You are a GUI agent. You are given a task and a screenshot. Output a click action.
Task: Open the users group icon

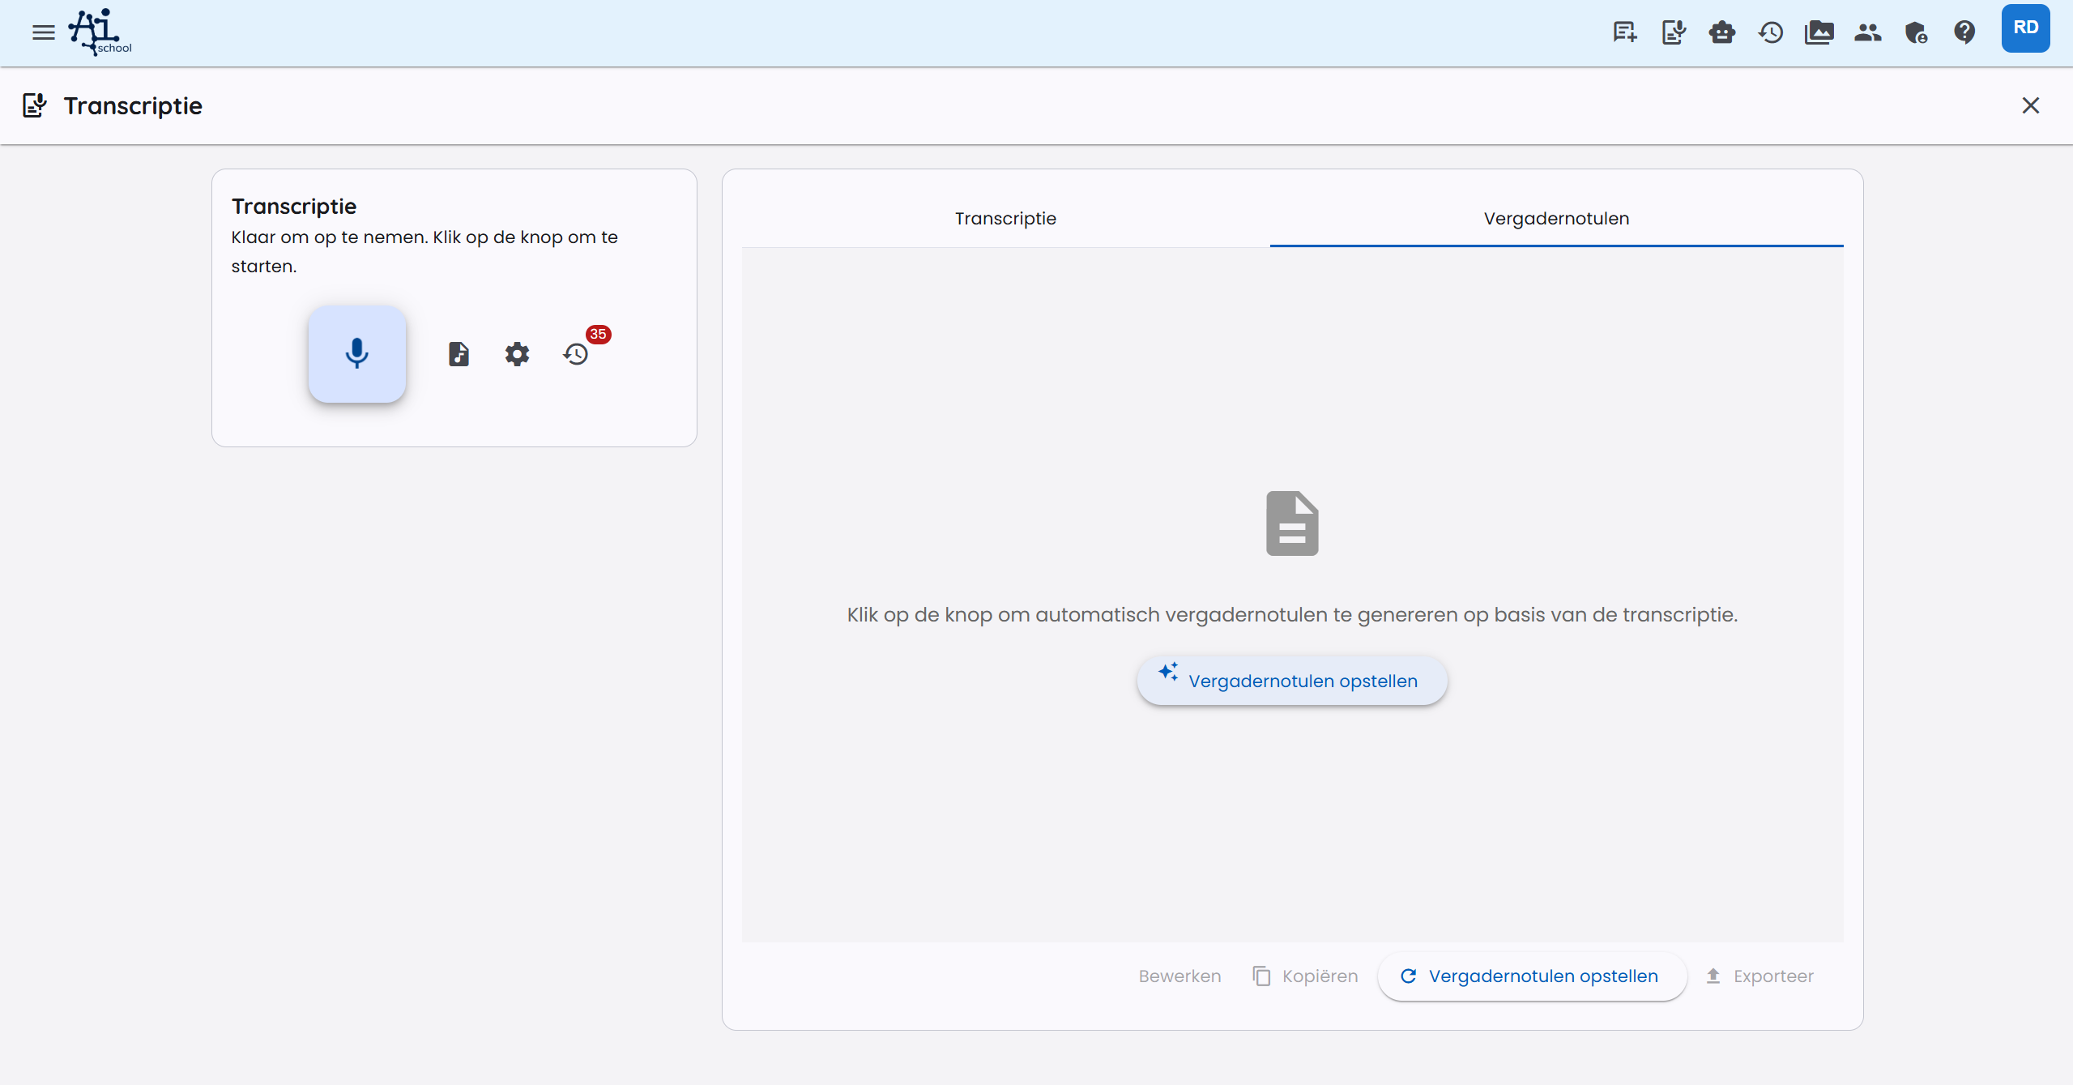[x=1867, y=32]
